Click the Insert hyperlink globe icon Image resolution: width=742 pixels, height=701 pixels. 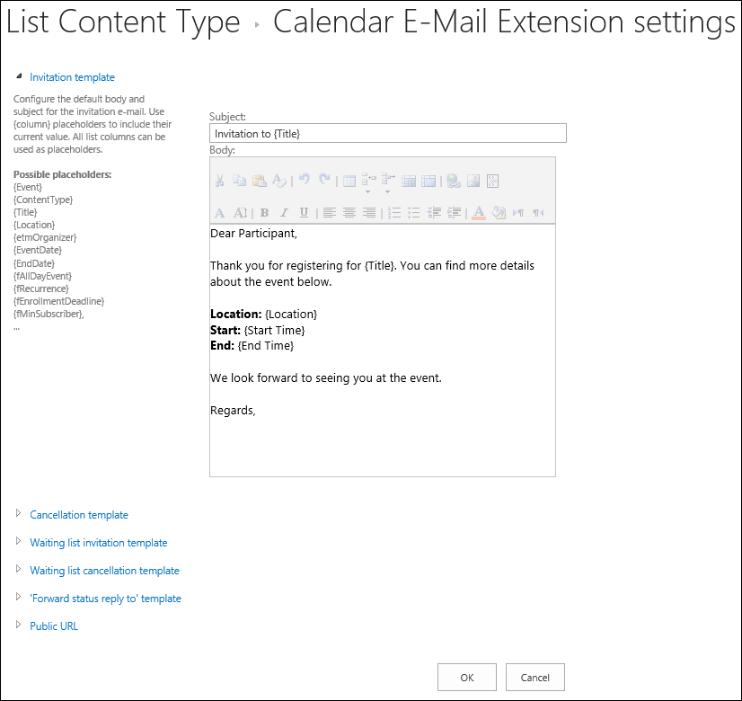[x=454, y=181]
